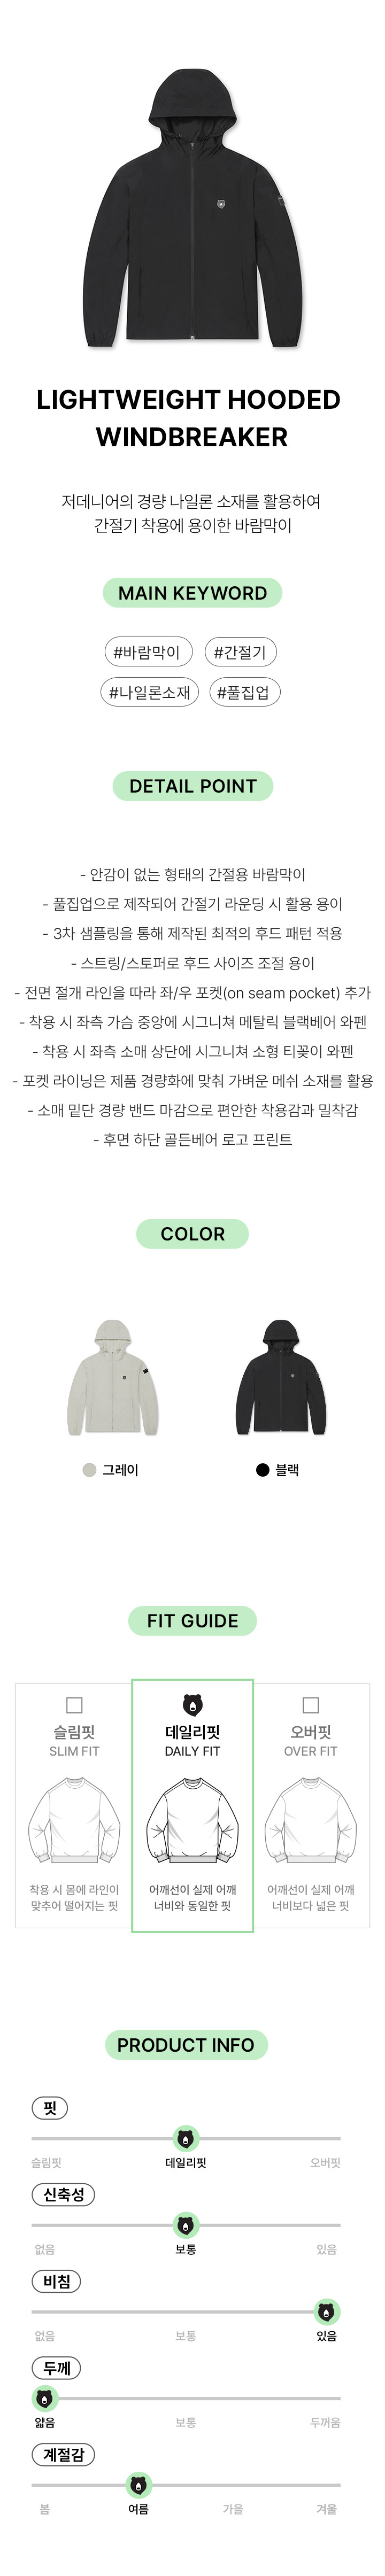Click the bear icon above 데일리핏
The width and height of the screenshot is (385, 2576).
193,1705
